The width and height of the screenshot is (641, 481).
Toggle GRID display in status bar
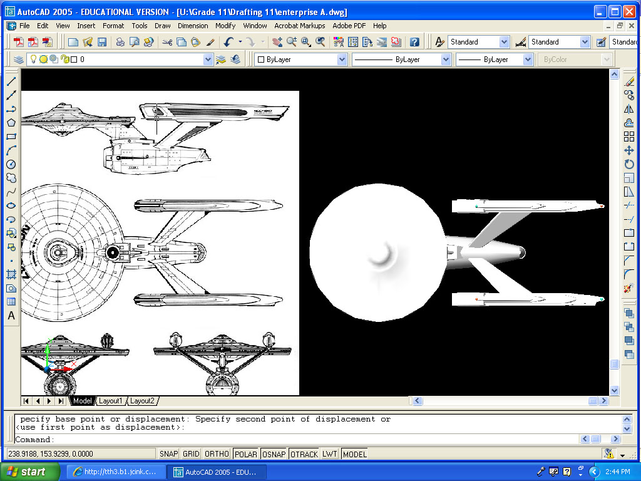pos(191,454)
